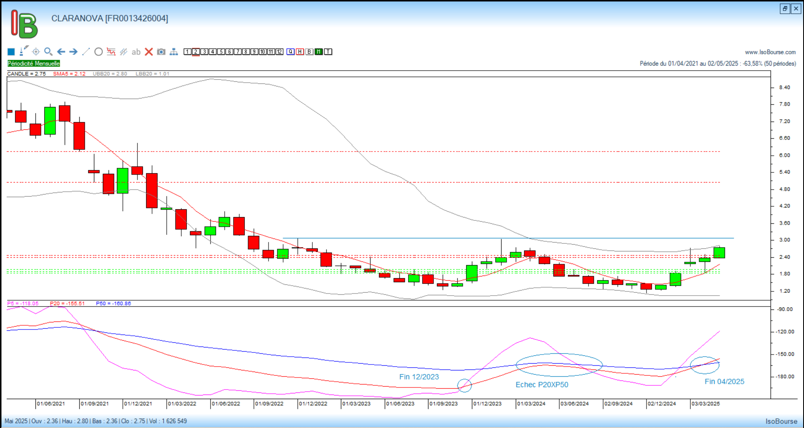Select the 'ab' text annotation tool
Image resolution: width=804 pixels, height=428 pixels.
tap(136, 52)
